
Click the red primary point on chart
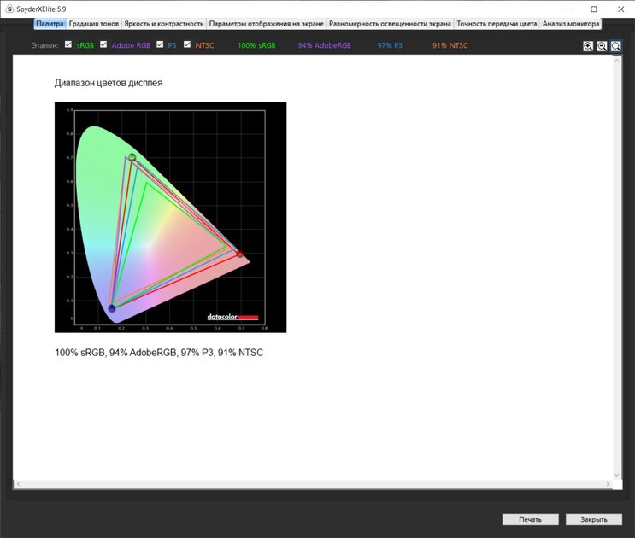click(239, 254)
